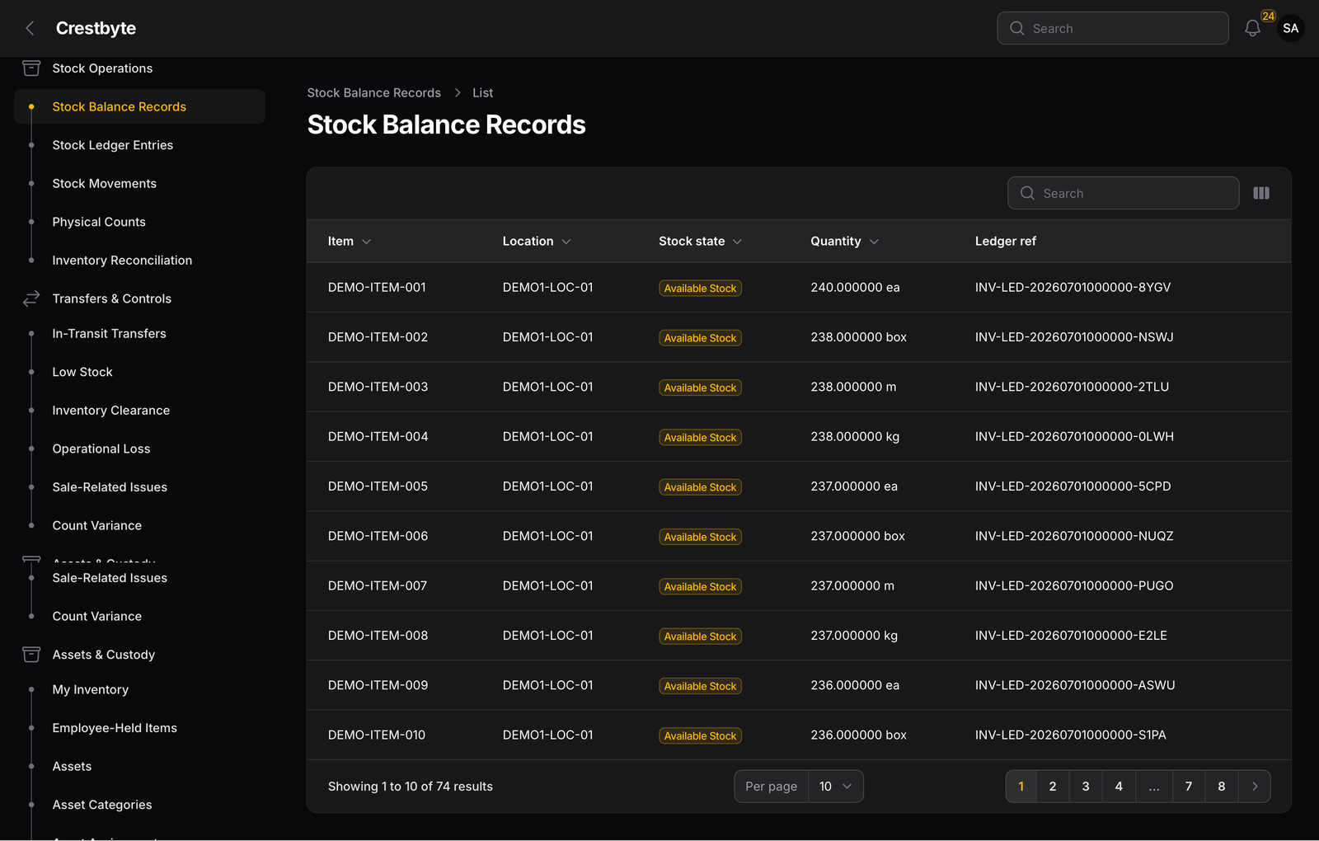The height and width of the screenshot is (841, 1319).
Task: Open Inventory Reconciliation
Action: click(122, 261)
